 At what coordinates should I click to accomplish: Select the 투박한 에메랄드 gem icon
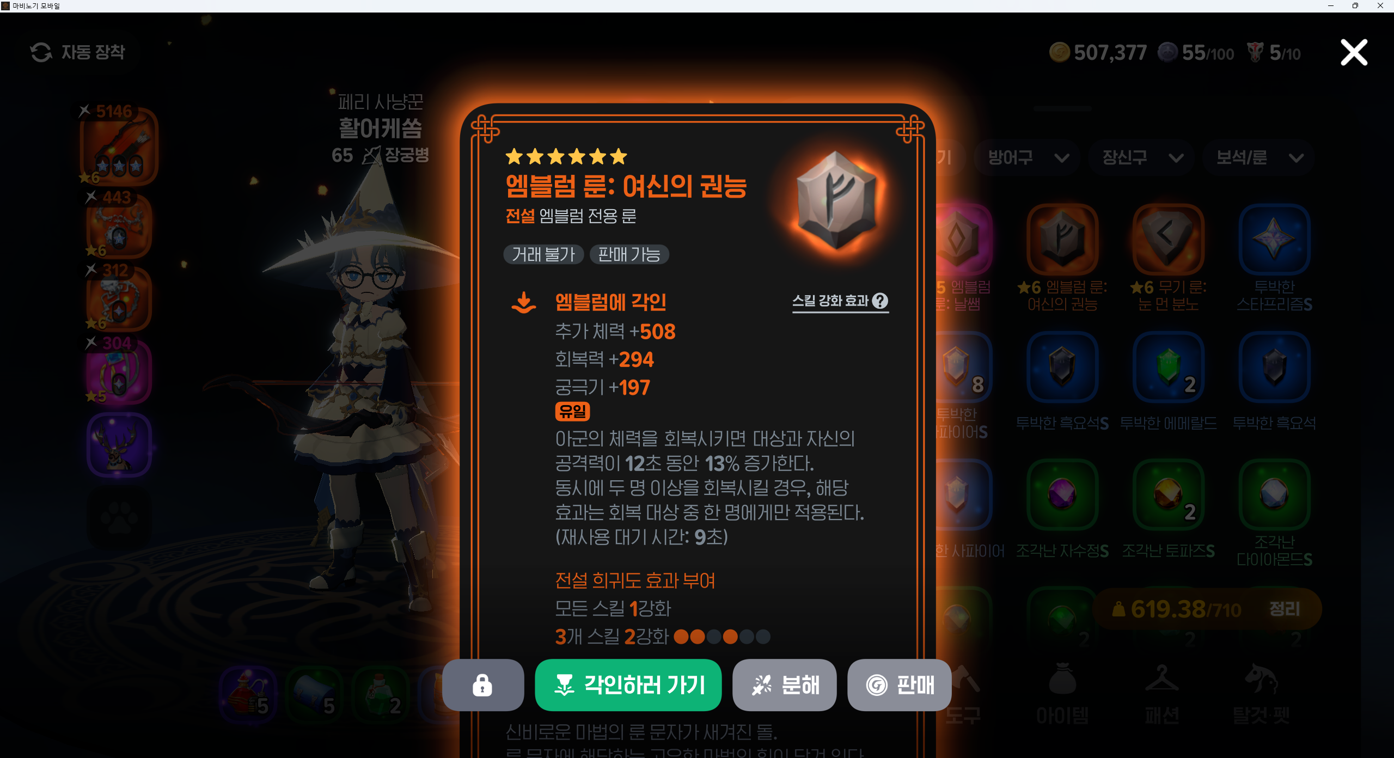click(1168, 367)
